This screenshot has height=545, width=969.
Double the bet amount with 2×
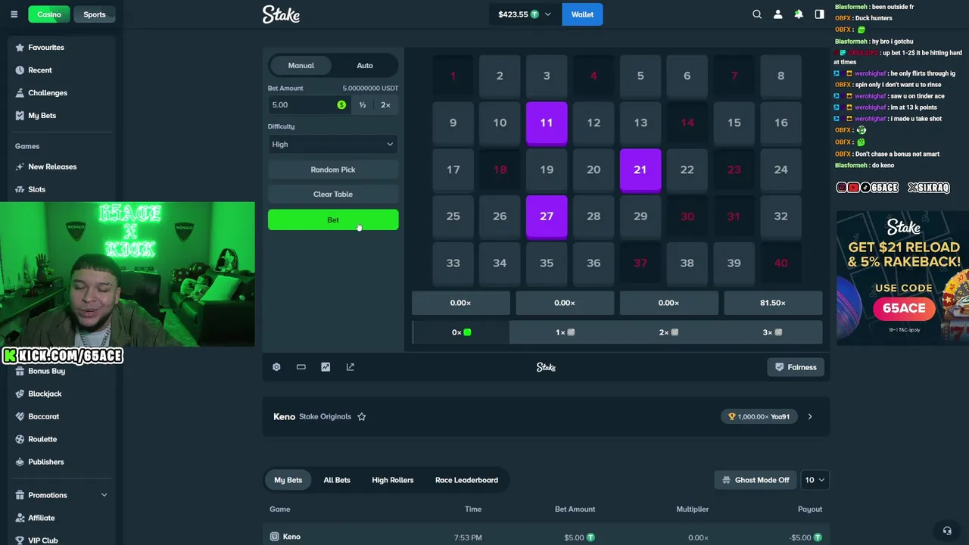(x=385, y=105)
